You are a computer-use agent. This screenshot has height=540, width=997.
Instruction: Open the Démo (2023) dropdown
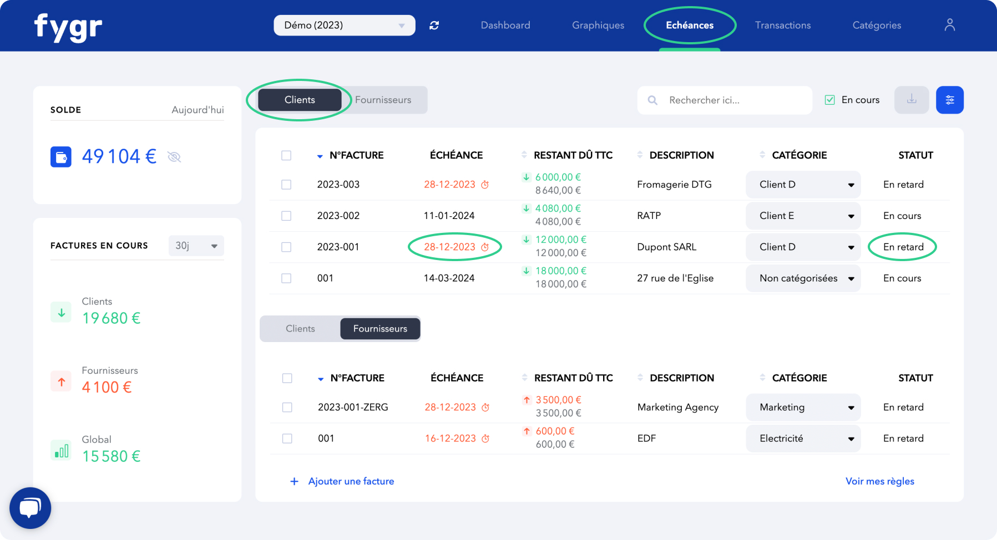point(344,25)
